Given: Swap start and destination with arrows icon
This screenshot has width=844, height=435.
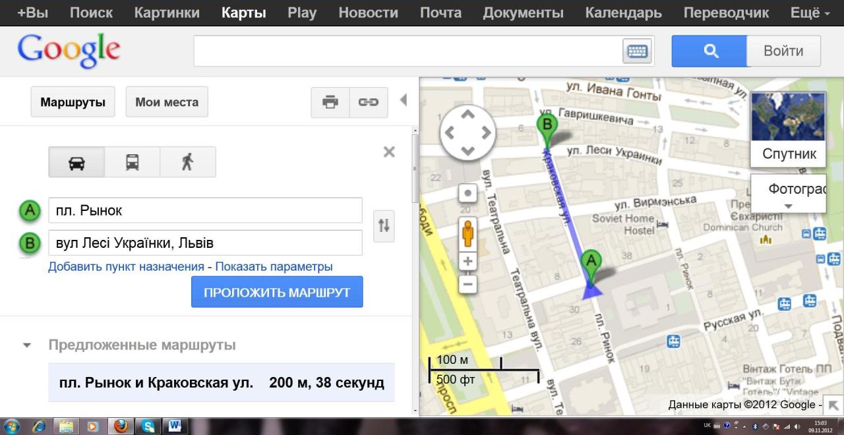Looking at the screenshot, I should click(384, 226).
